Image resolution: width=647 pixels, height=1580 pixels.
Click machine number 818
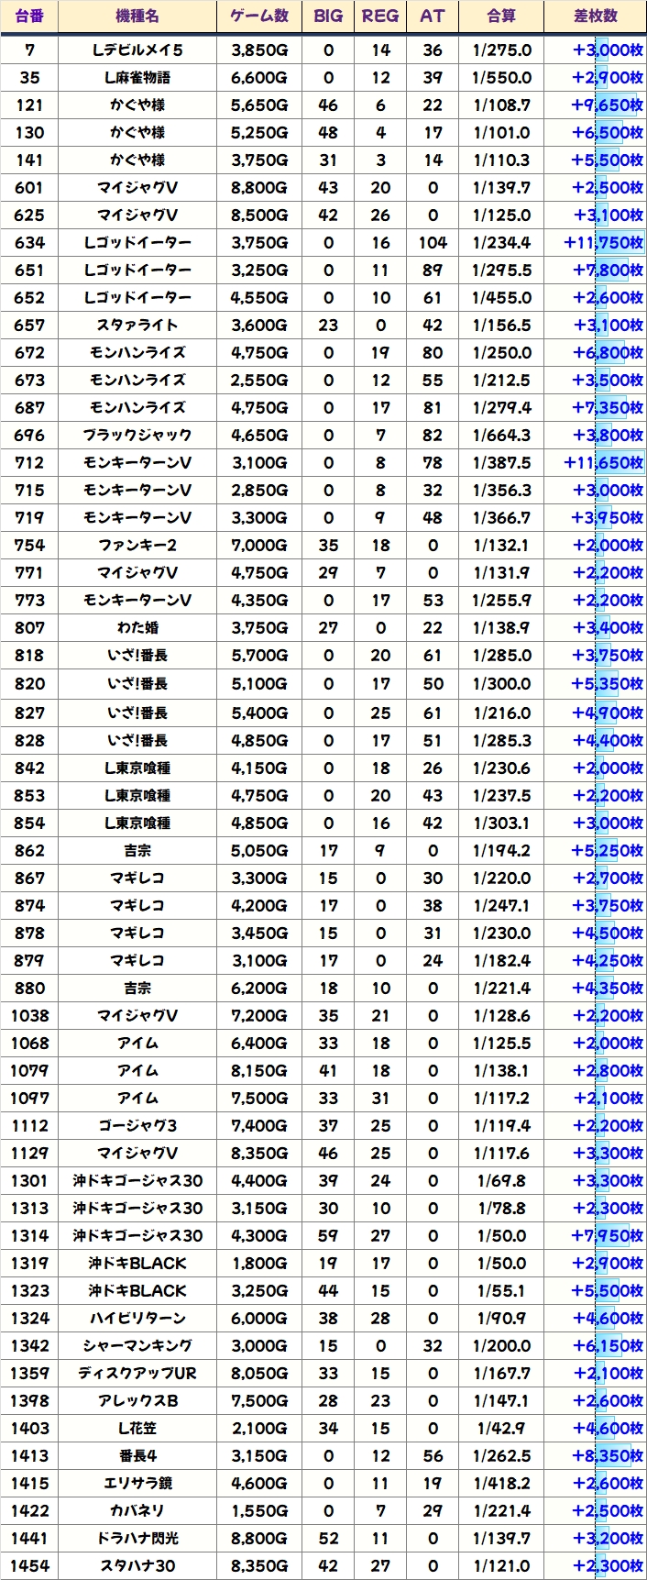coord(29,656)
